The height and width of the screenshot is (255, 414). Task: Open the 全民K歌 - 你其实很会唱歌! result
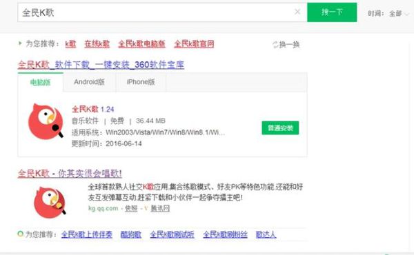click(70, 174)
